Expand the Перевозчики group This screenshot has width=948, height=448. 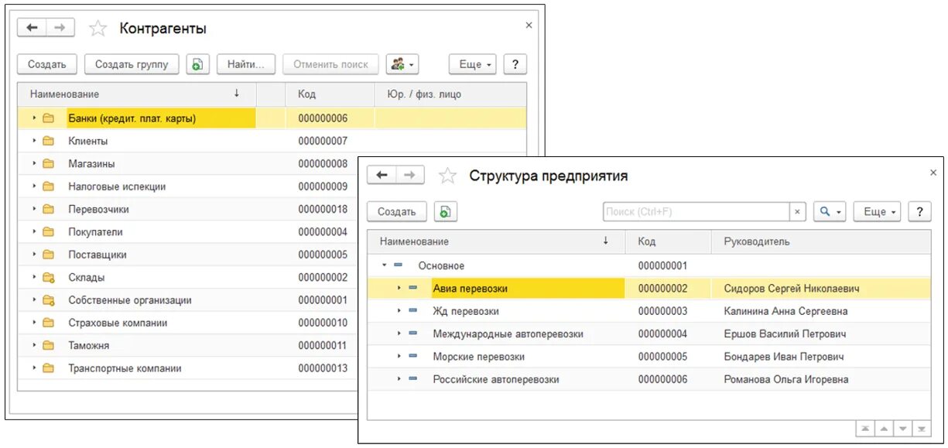(x=34, y=209)
